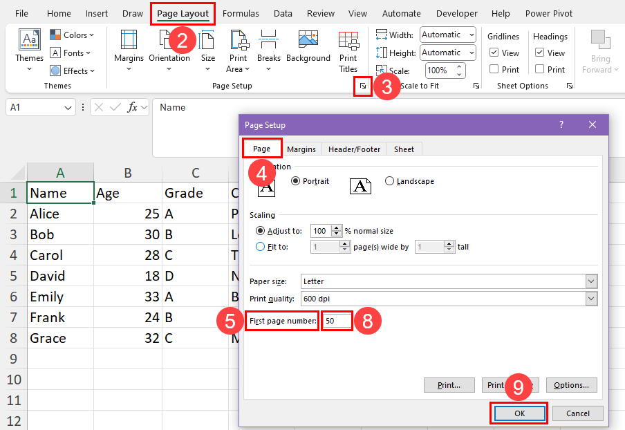
Task: Click the Print... button
Action: pyautogui.click(x=449, y=385)
